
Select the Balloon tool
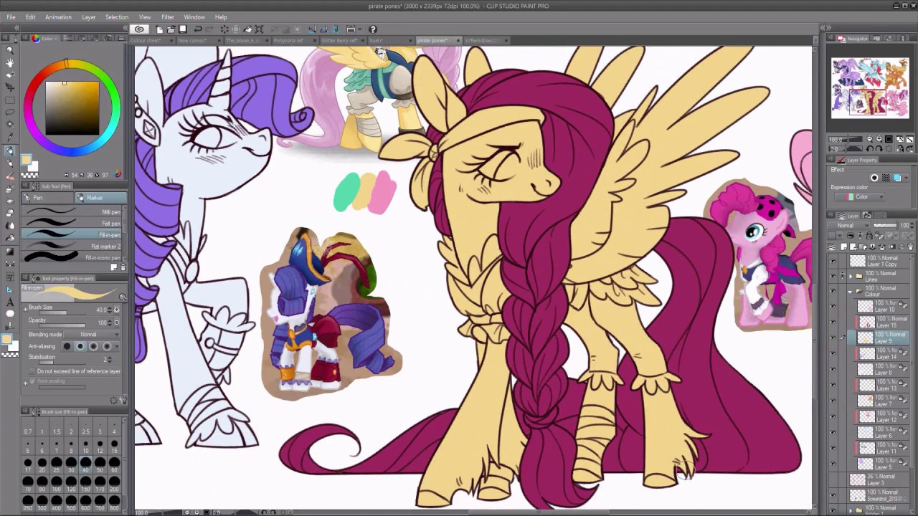10,314
